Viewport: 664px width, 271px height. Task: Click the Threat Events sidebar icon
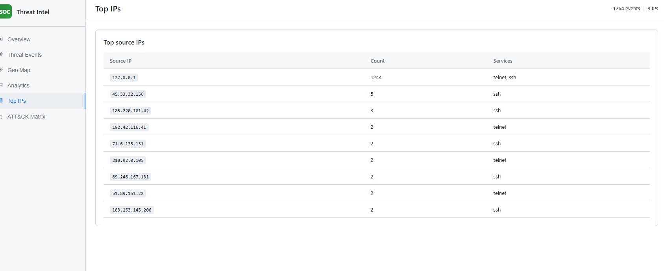pyautogui.click(x=2, y=54)
